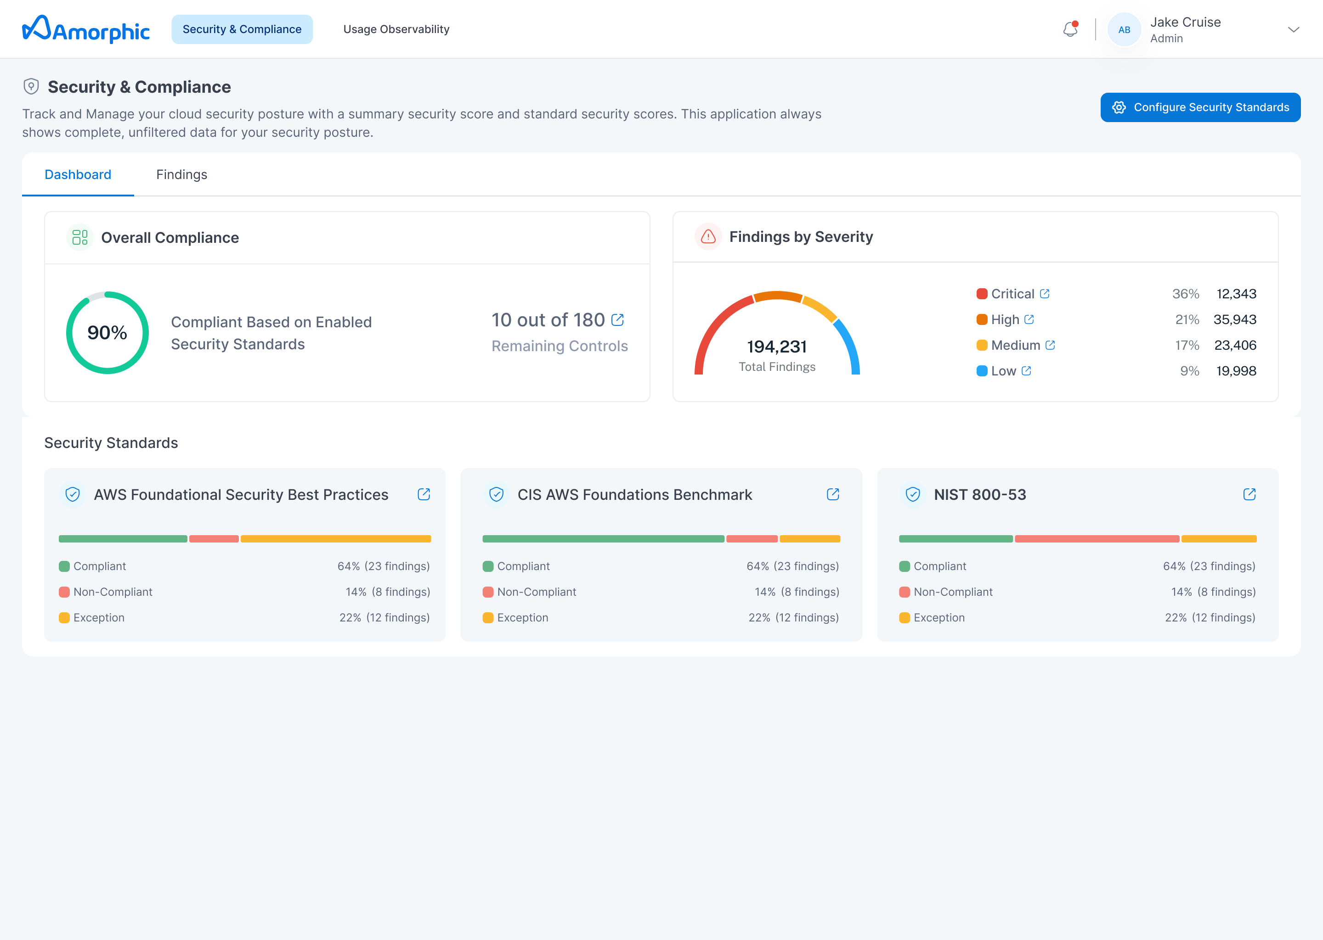The width and height of the screenshot is (1323, 940).
Task: Open AWS Foundational Security Best Practices external link
Action: (424, 494)
